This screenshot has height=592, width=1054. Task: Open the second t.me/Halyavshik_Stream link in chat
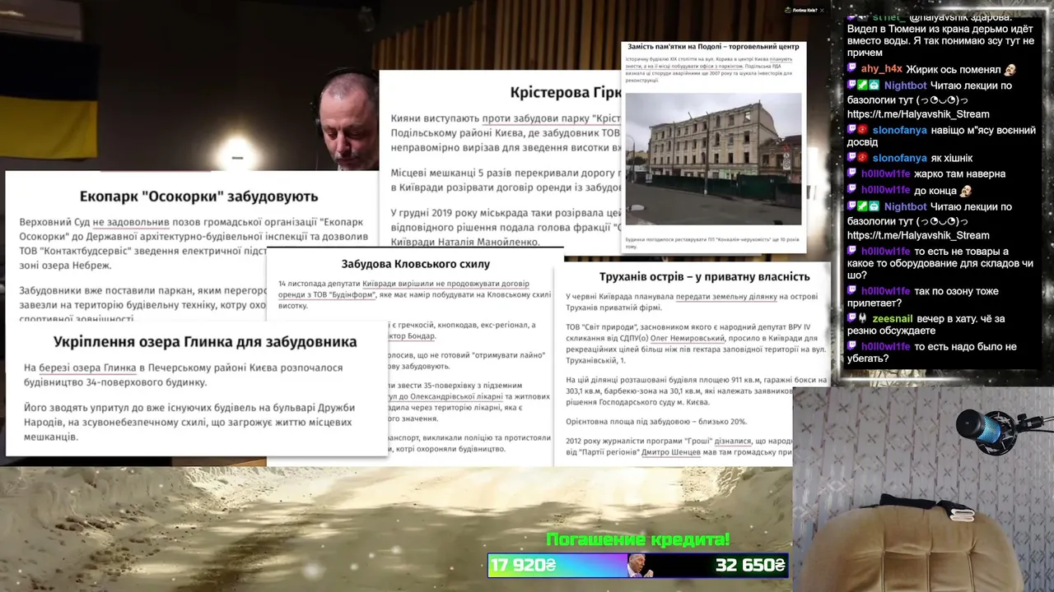pyautogui.click(x=918, y=235)
